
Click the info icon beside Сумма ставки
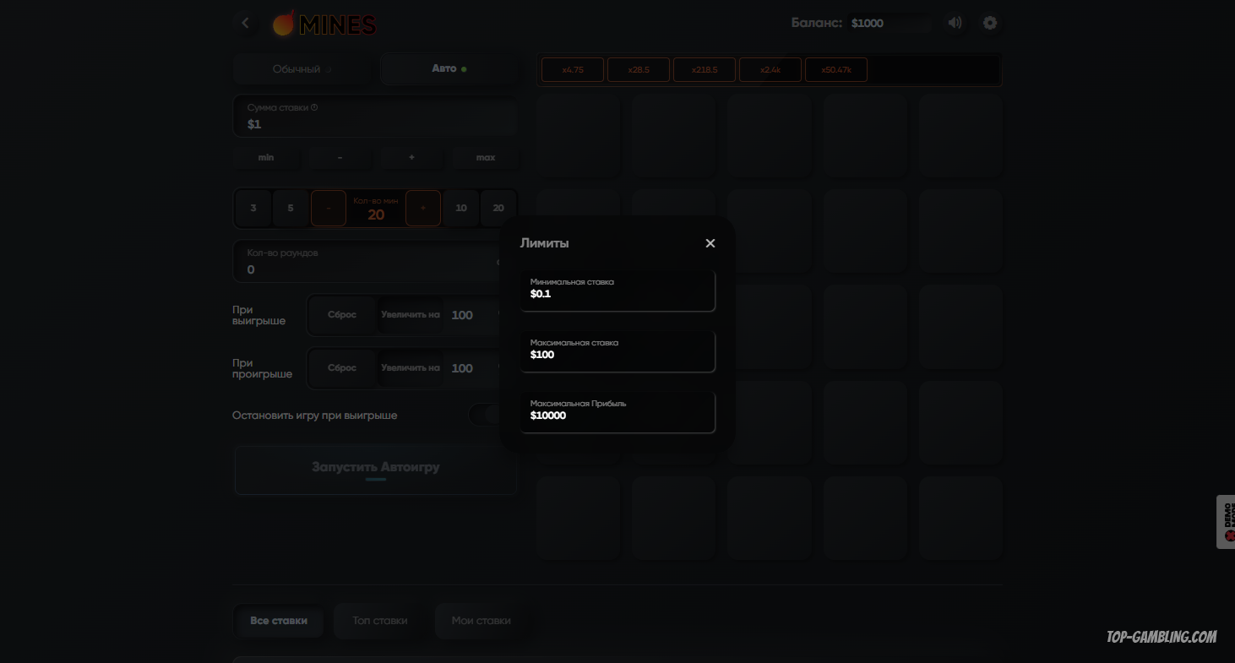click(314, 107)
